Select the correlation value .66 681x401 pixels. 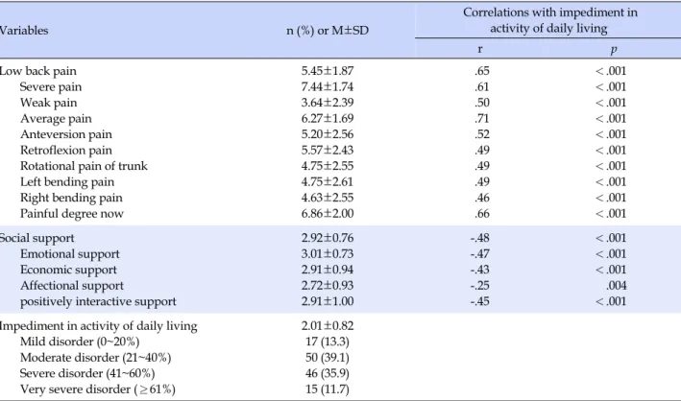[x=482, y=214]
